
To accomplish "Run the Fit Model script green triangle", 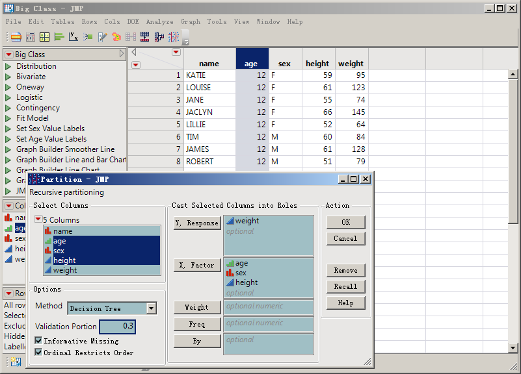I will (x=8, y=118).
